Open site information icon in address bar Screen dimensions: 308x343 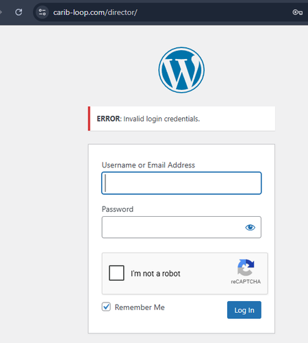[42, 12]
